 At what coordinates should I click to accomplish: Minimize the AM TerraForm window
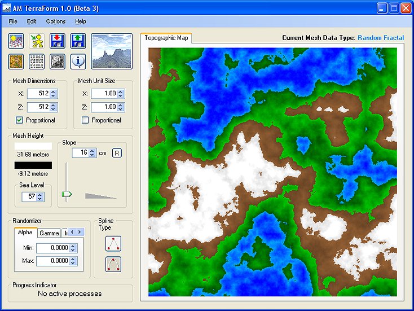[x=382, y=8]
